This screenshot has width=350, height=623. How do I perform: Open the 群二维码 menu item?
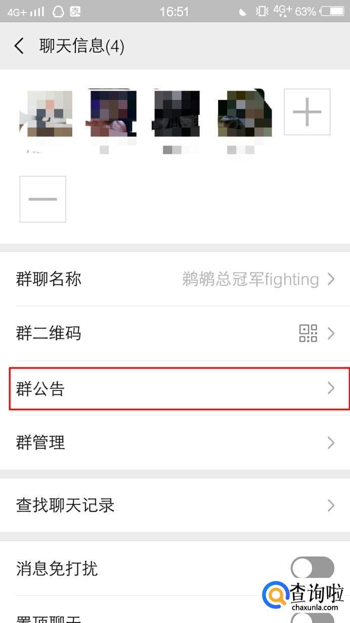(x=49, y=333)
